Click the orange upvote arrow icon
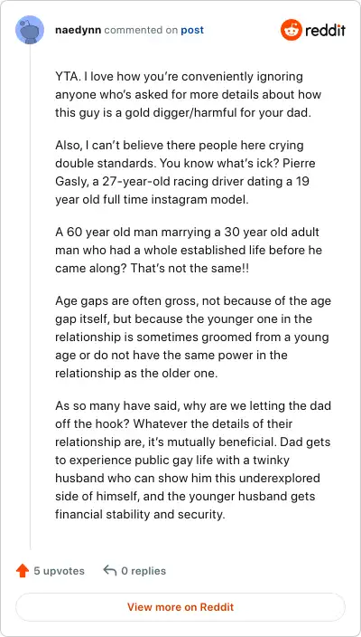The width and height of the screenshot is (361, 637). tap(23, 571)
